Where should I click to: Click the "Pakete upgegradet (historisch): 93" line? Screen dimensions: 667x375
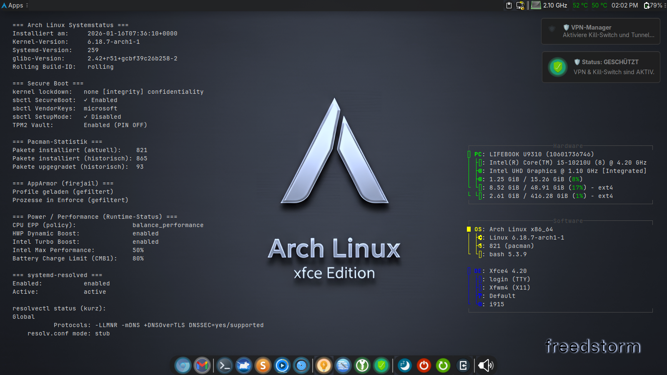[78, 167]
